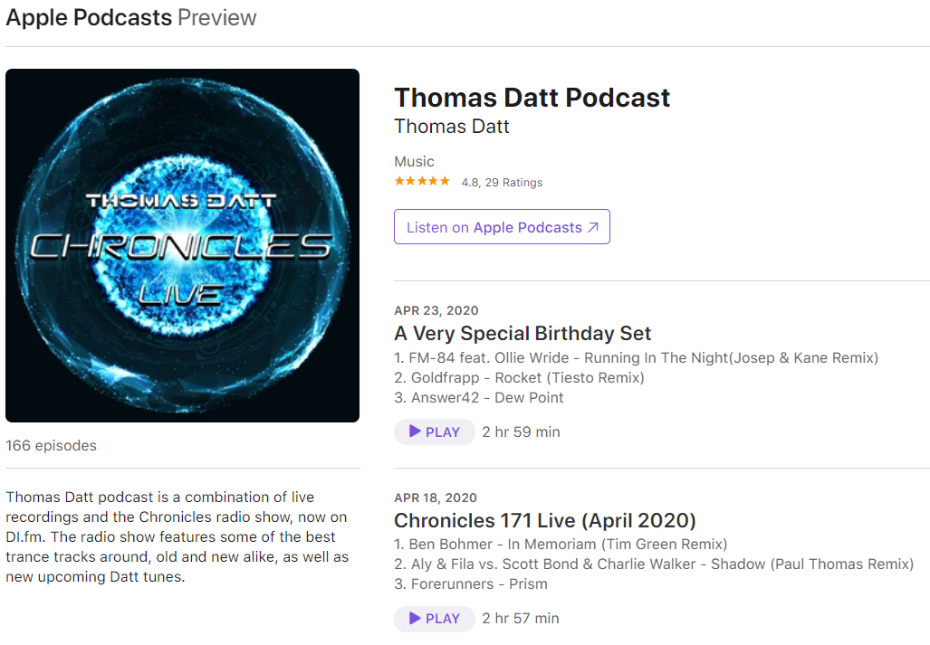This screenshot has height=645, width=930.
Task: Click the podcast description paragraph
Action: (x=177, y=536)
